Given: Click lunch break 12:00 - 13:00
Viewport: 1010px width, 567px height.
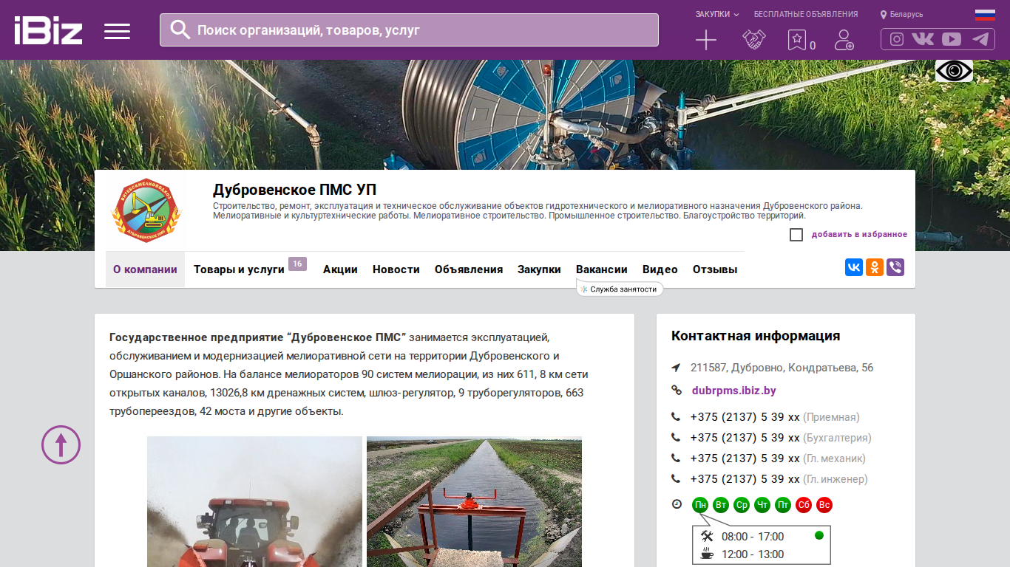Looking at the screenshot, I should 753,554.
